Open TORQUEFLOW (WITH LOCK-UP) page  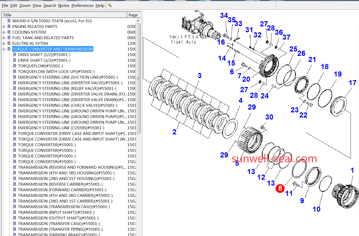[56, 71]
